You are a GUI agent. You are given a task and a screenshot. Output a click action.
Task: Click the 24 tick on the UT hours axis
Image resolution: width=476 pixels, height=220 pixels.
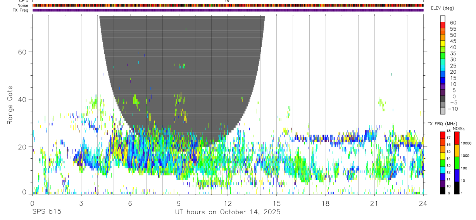[x=423, y=203]
